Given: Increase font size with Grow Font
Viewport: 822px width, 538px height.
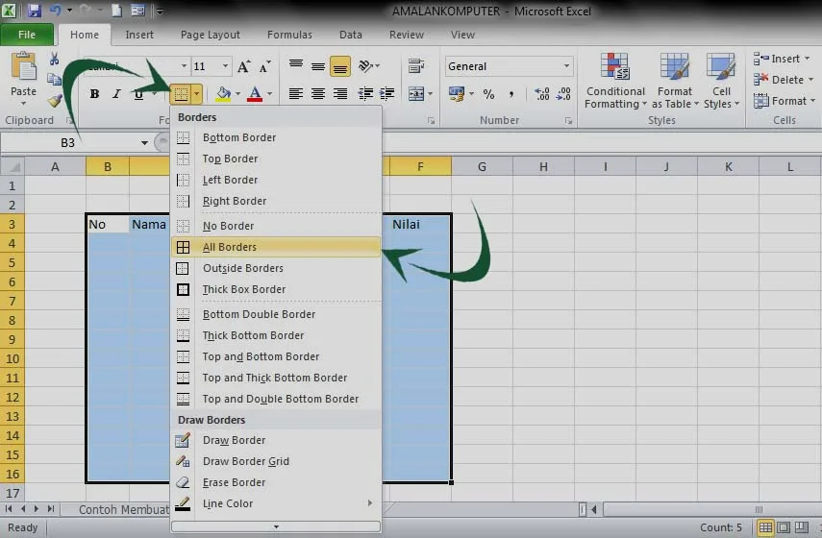Looking at the screenshot, I should 243,66.
